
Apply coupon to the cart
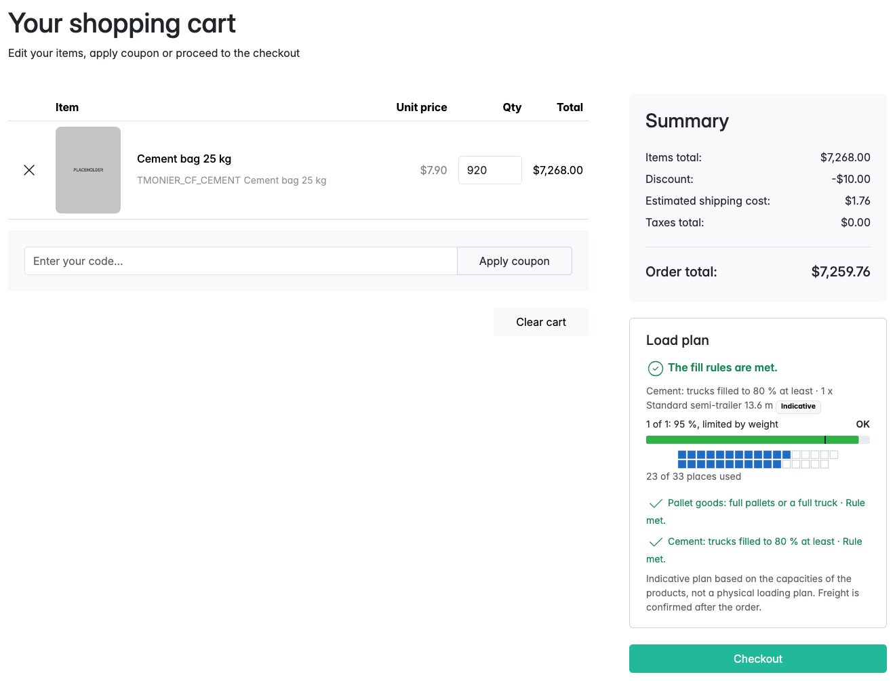pyautogui.click(x=515, y=261)
